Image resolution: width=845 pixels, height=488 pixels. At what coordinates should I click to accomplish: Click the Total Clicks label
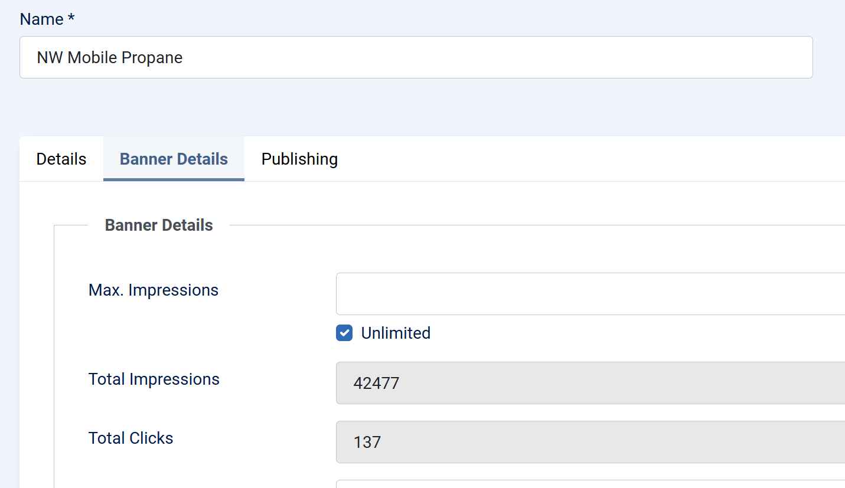point(131,438)
